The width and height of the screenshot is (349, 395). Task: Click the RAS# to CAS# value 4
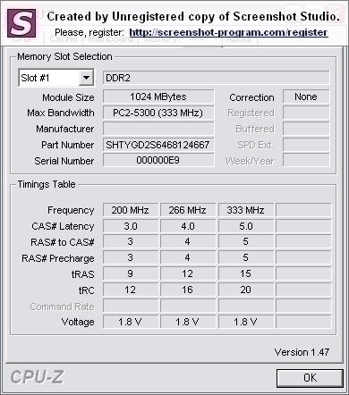click(x=188, y=242)
